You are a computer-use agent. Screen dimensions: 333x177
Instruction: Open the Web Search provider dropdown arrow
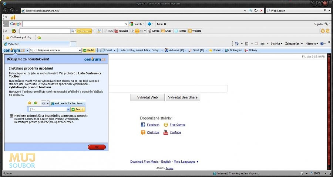coord(330,11)
